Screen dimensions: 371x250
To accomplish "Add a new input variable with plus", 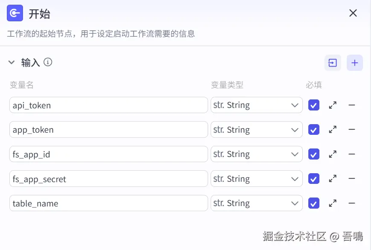I will pyautogui.click(x=355, y=63).
